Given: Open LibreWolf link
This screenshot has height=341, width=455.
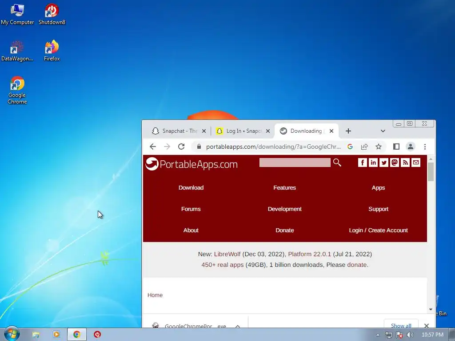Looking at the screenshot, I should point(227,254).
